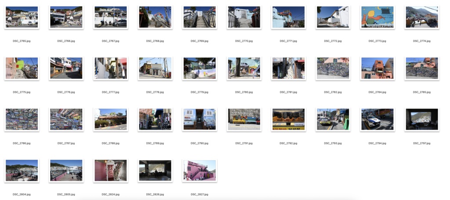Select the DSC_2788.jpg thumbnail
The image size is (450, 200).
[x=111, y=119]
